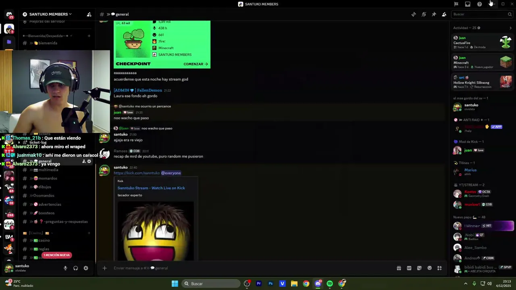Open the Discord inbox tray icon
Image resolution: width=516 pixels, height=290 pixels.
click(x=468, y=4)
